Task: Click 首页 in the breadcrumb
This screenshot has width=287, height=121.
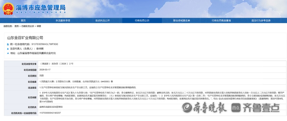Action: point(16,26)
